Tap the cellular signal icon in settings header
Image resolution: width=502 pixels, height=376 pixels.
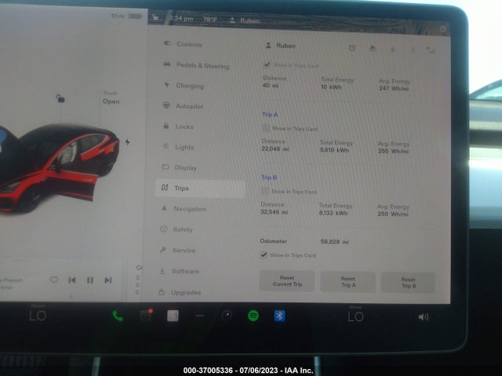431,50
